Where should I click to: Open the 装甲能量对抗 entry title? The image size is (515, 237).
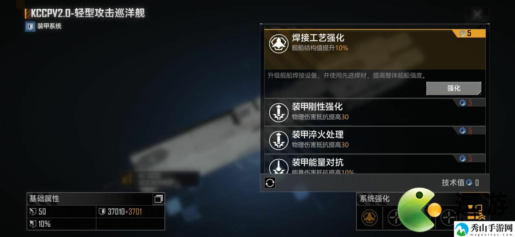point(318,162)
